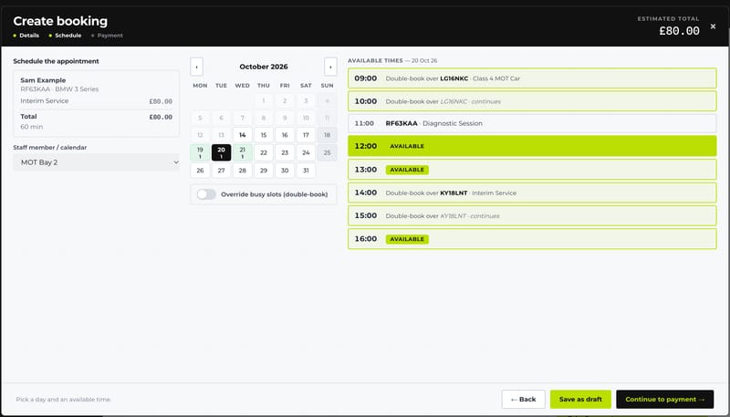Pick October 28 in the calendar
The width and height of the screenshot is (730, 417).
point(242,171)
